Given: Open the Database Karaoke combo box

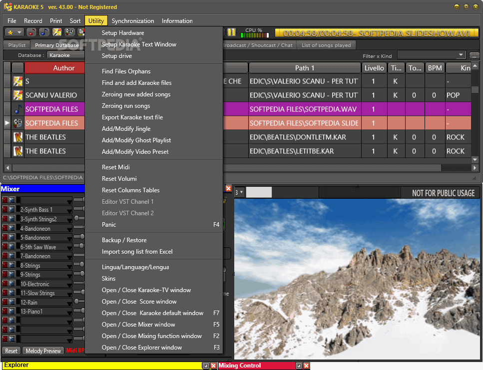Looking at the screenshot, I should [x=66, y=55].
